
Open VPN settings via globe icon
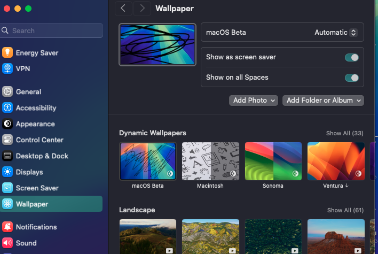pos(7,68)
